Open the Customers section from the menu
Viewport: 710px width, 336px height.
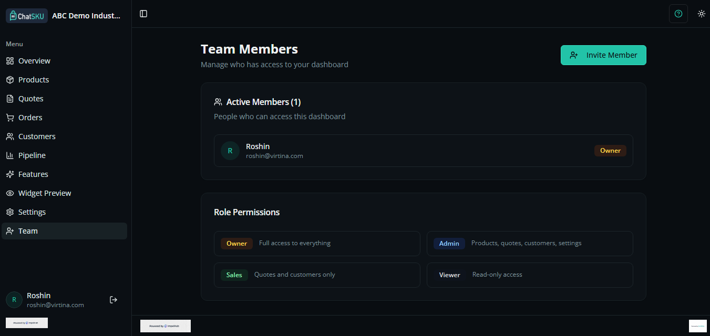pyautogui.click(x=36, y=136)
